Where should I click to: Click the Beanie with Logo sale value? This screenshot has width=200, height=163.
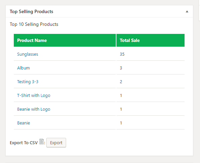pos(121,109)
